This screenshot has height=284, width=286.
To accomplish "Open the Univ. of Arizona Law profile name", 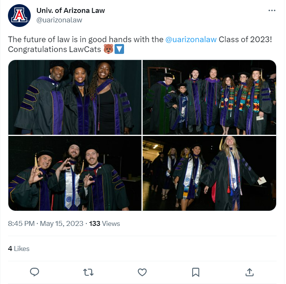I will pyautogui.click(x=71, y=11).
